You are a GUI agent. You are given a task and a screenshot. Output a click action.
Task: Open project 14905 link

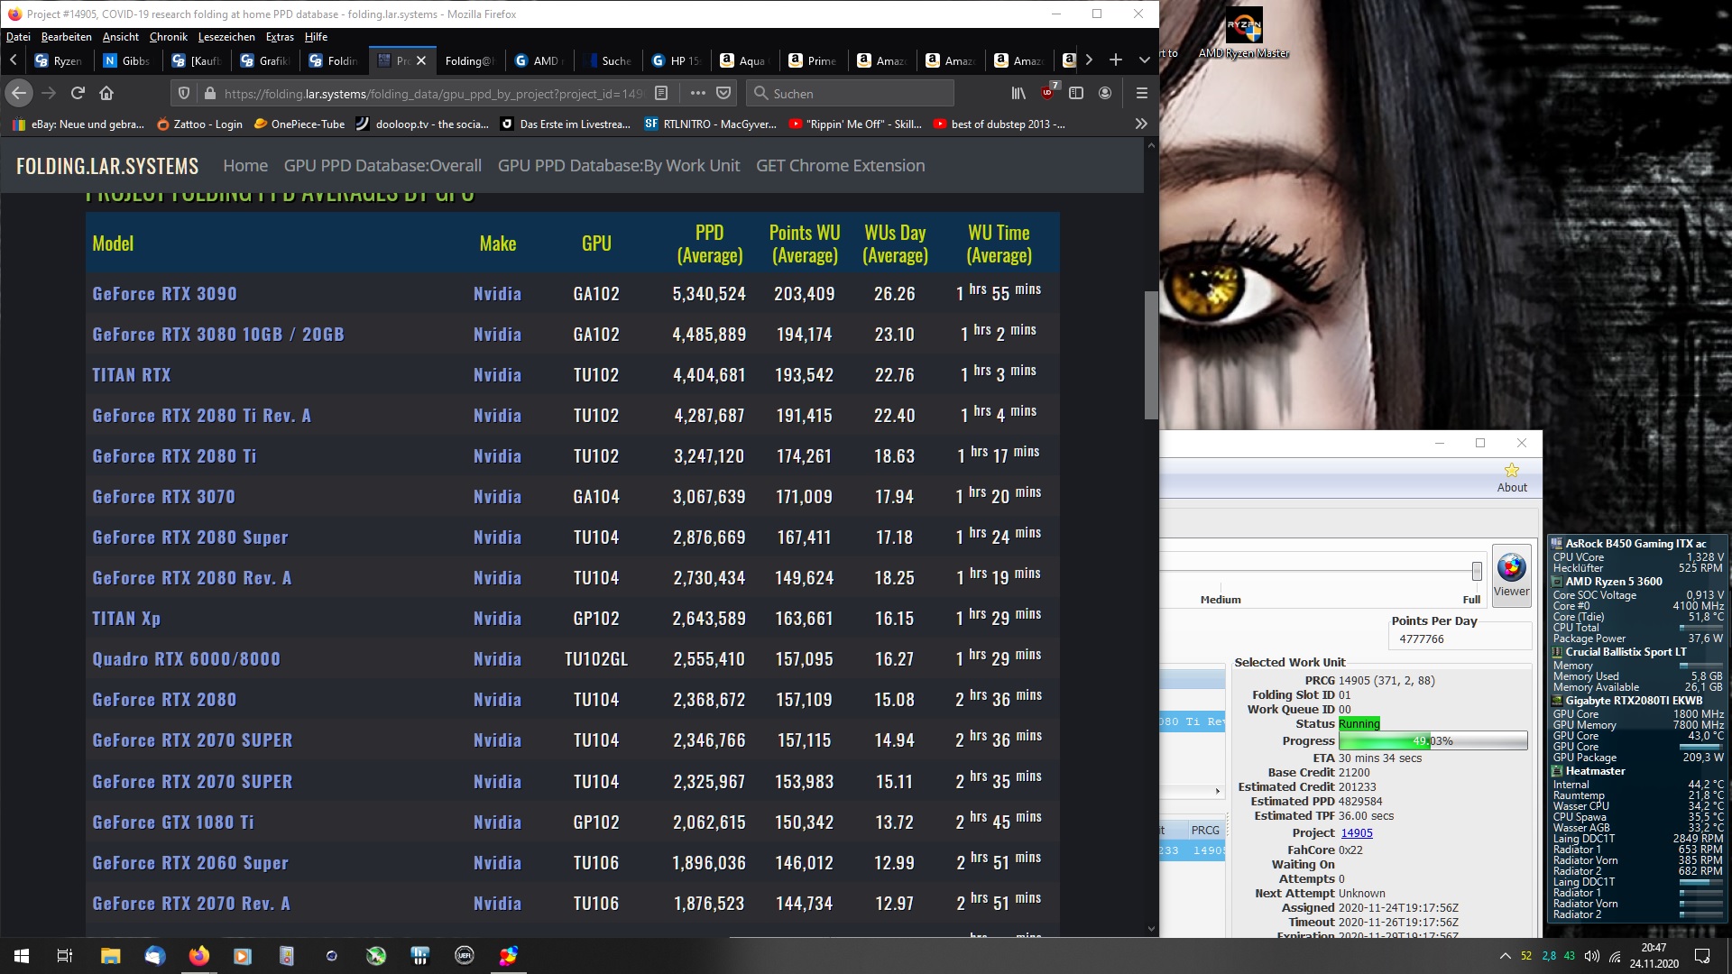coord(1356,832)
